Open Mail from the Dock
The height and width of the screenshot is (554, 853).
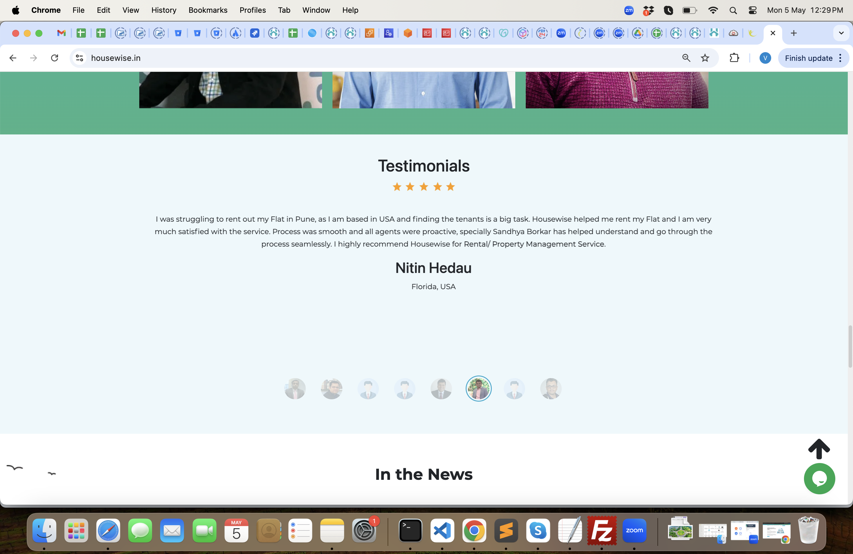pos(172,530)
